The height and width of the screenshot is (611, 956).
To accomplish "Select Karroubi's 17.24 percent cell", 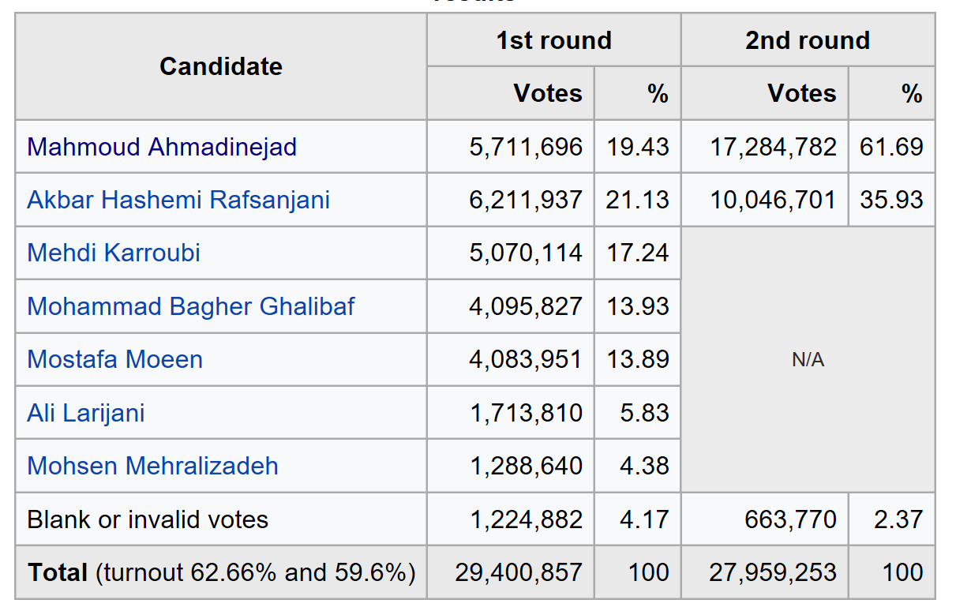I will [638, 253].
